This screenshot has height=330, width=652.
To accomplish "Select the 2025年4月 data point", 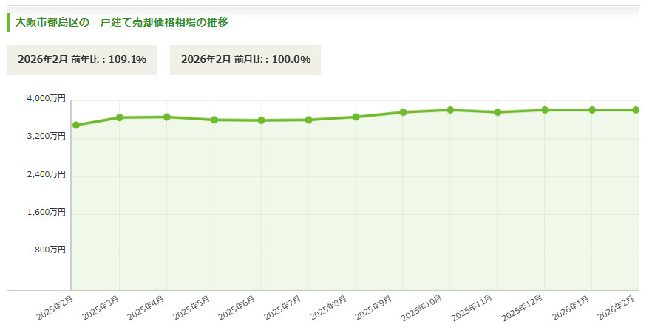I will pyautogui.click(x=167, y=117).
